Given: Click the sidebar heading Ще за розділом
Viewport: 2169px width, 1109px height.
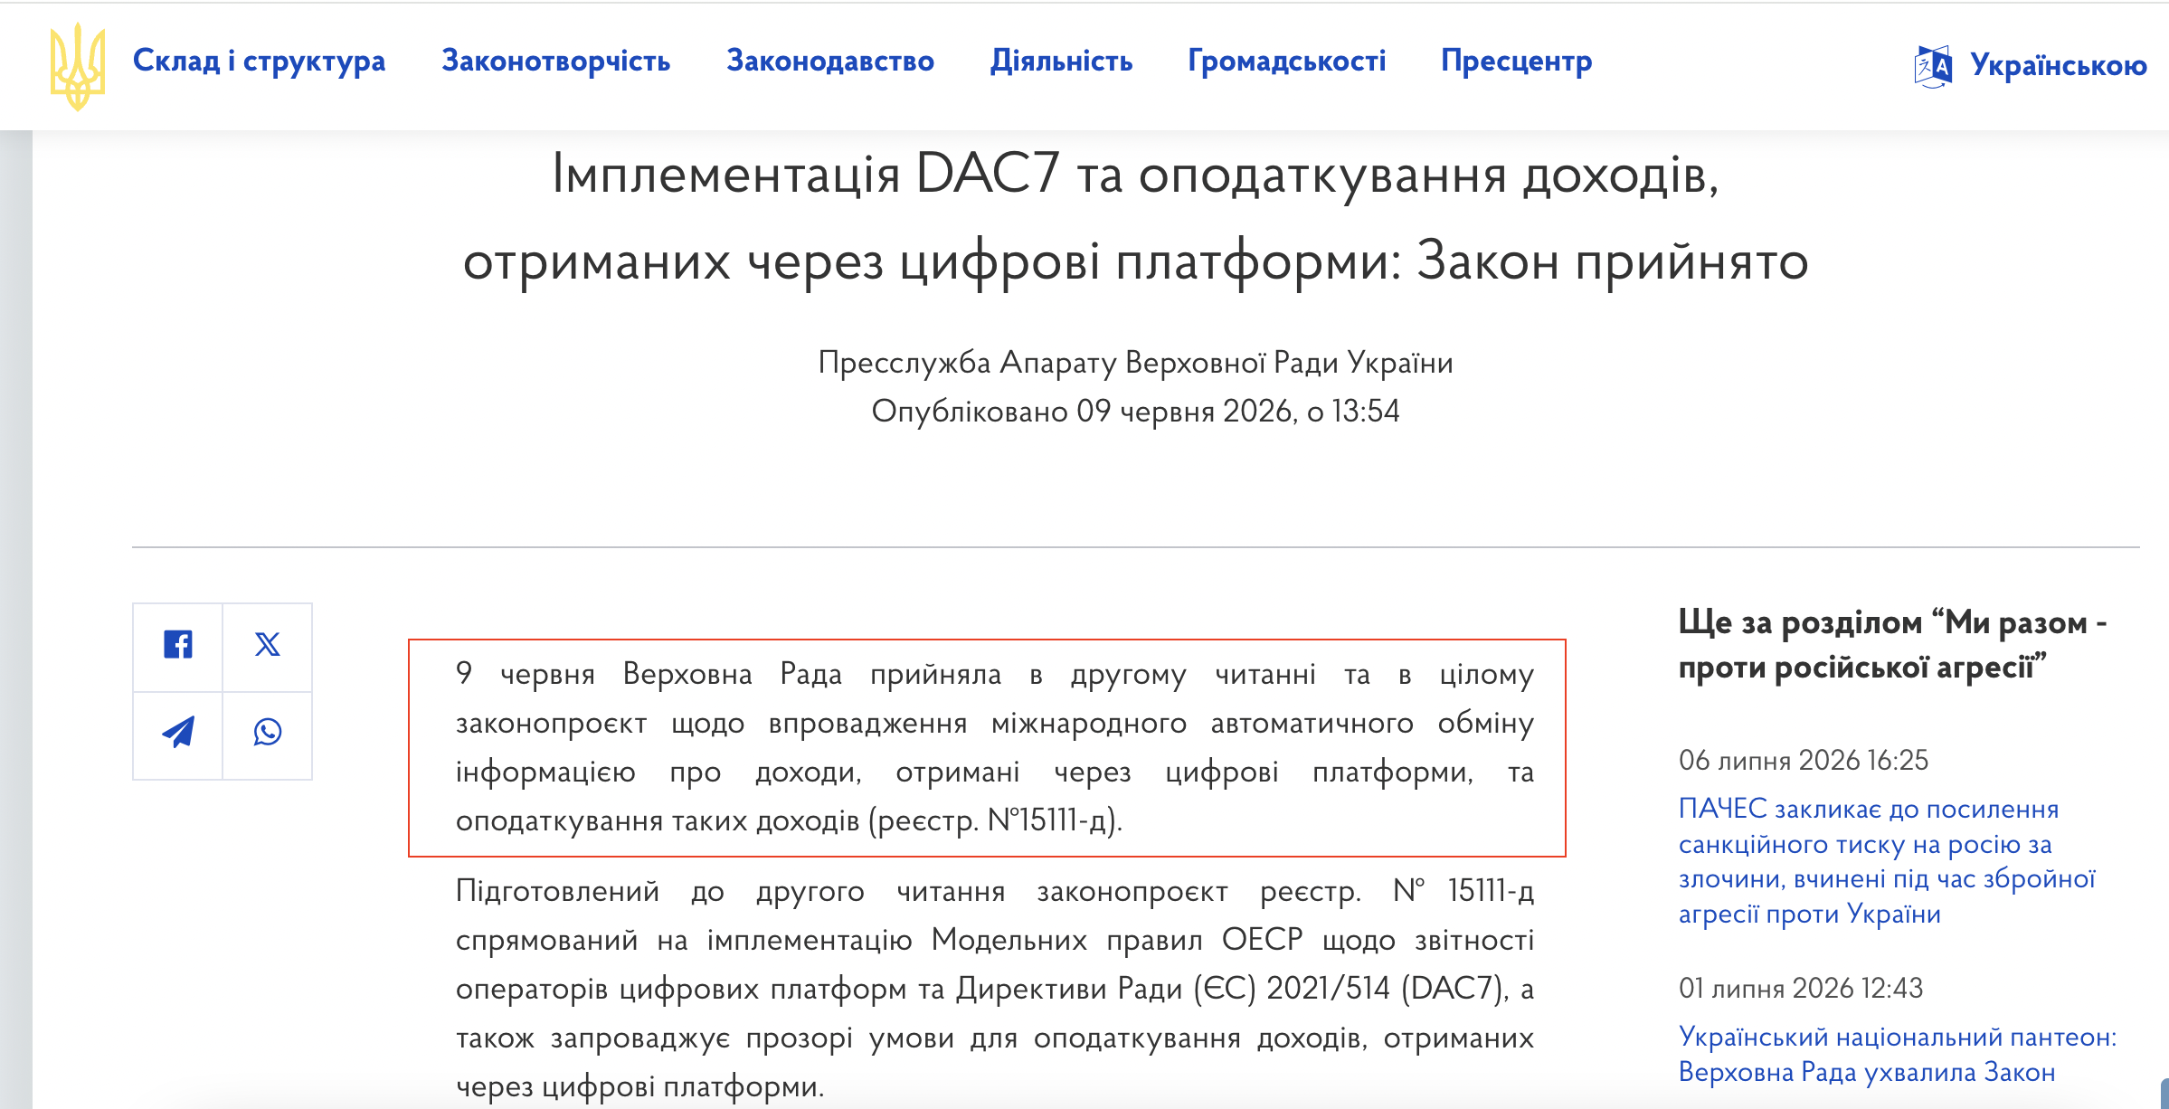Looking at the screenshot, I should 1893,644.
